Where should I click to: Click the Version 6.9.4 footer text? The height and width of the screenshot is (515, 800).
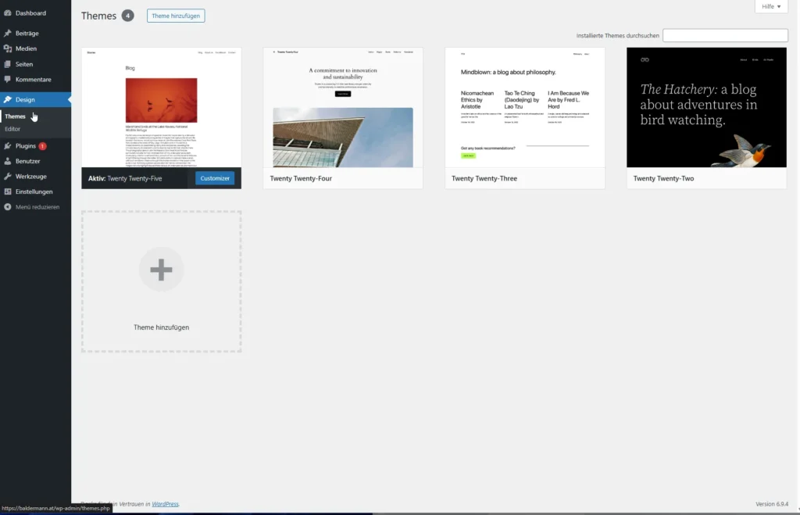(771, 504)
